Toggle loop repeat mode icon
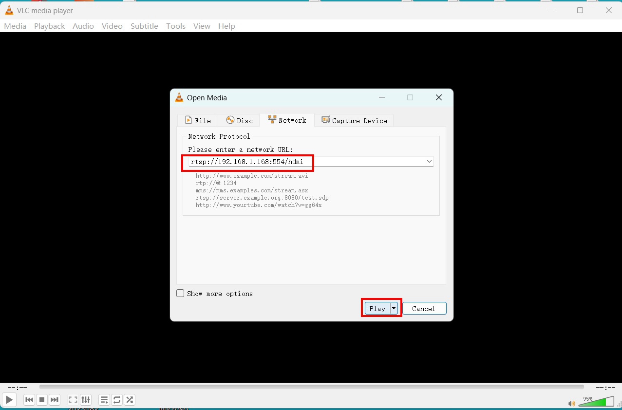The image size is (622, 410). (x=117, y=400)
